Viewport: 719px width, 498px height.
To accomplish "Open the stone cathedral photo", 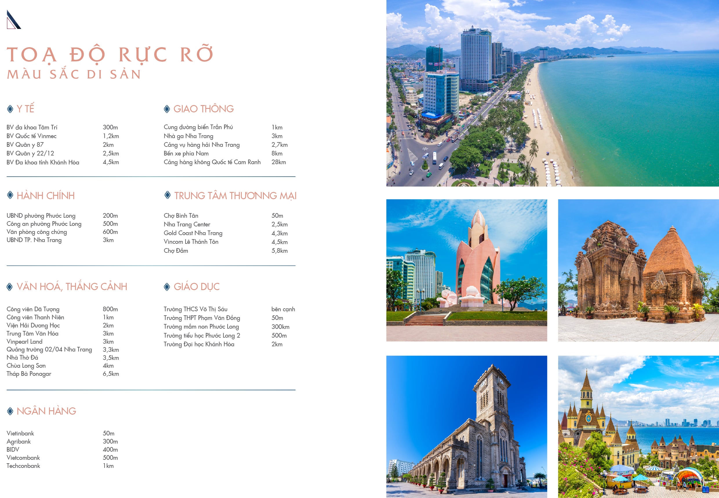I will pyautogui.click(x=466, y=426).
